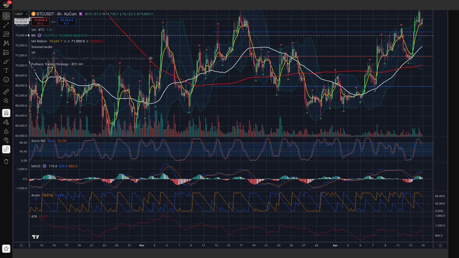Screen dimensions: 459x258
Task: Open the emoji icons tool
Action: 6,80
